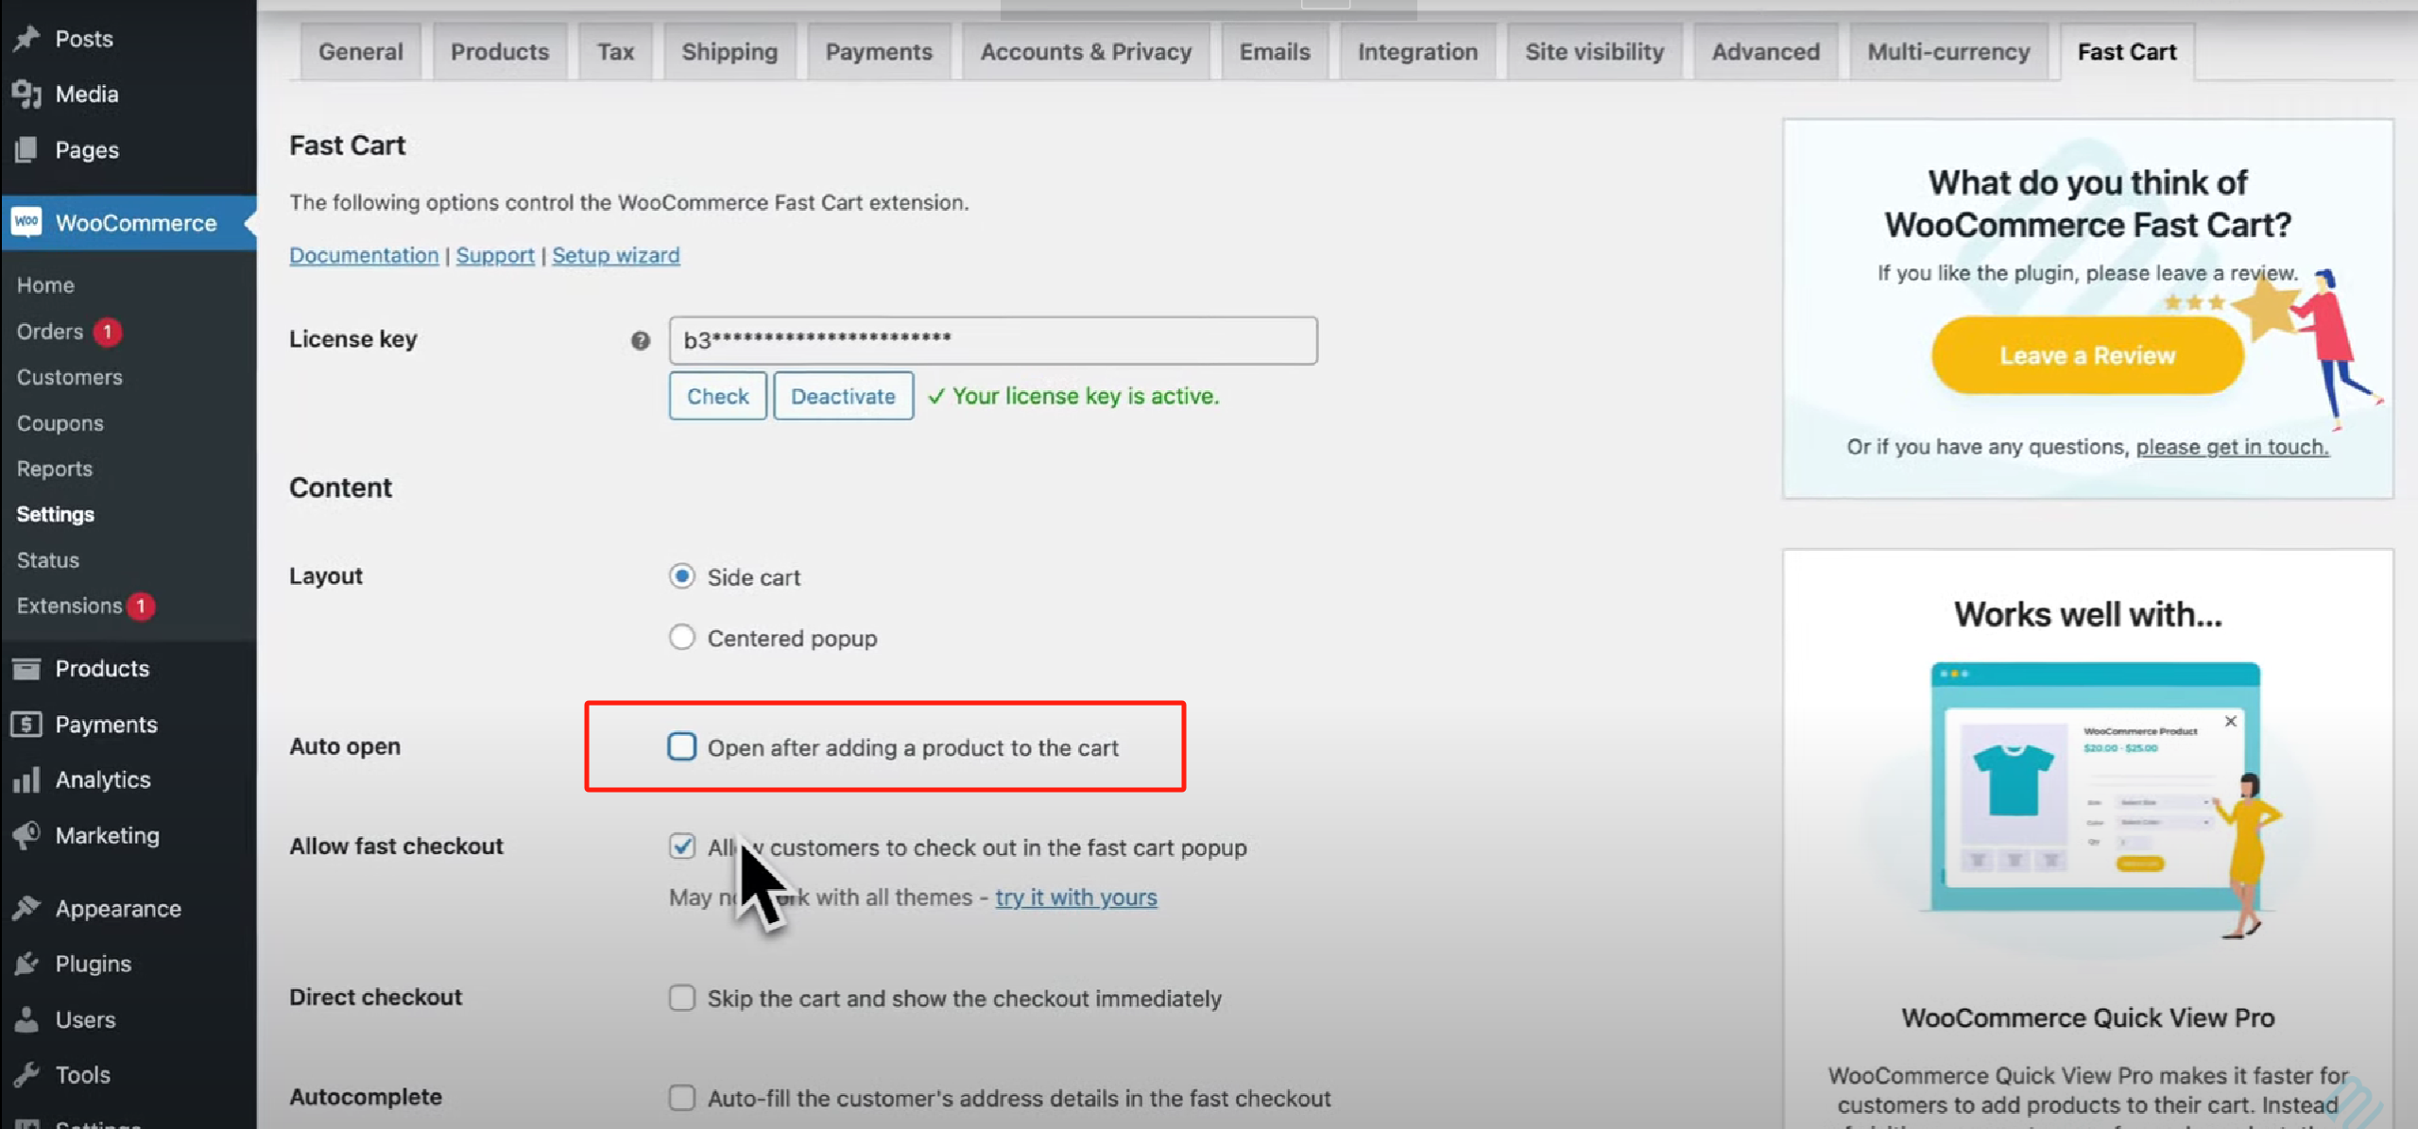2418x1129 pixels.
Task: Click the License key help icon
Action: tap(641, 340)
